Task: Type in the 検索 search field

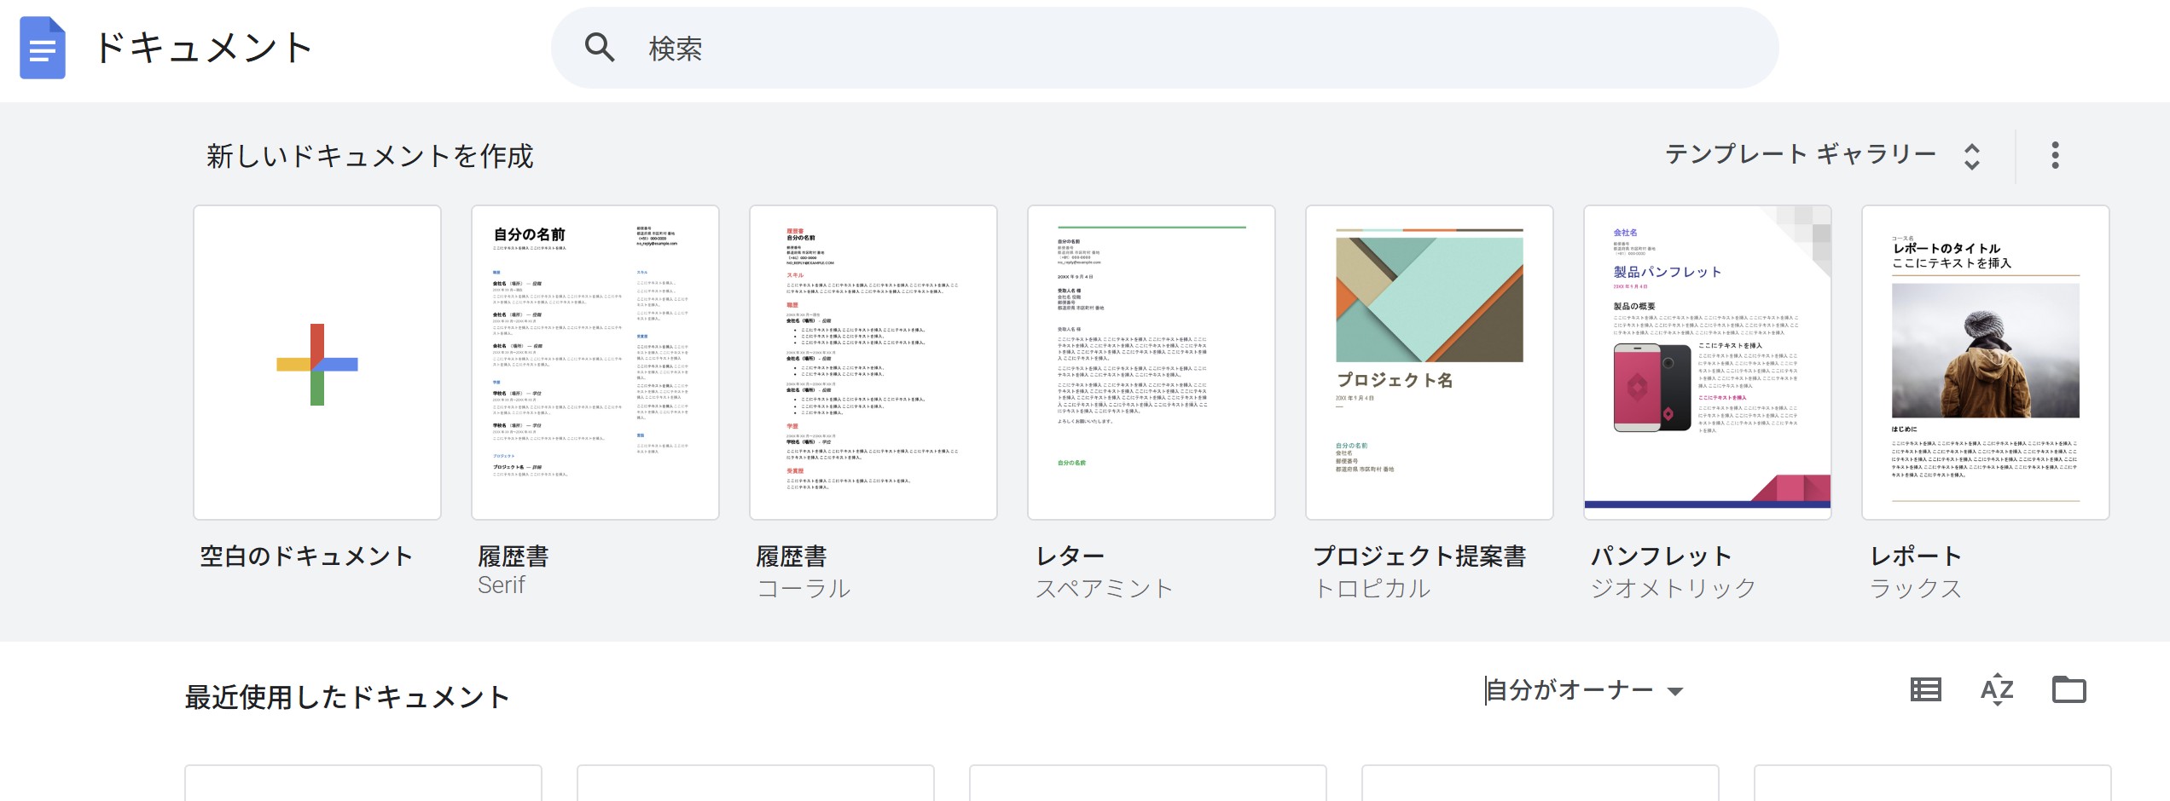Action: [1194, 49]
